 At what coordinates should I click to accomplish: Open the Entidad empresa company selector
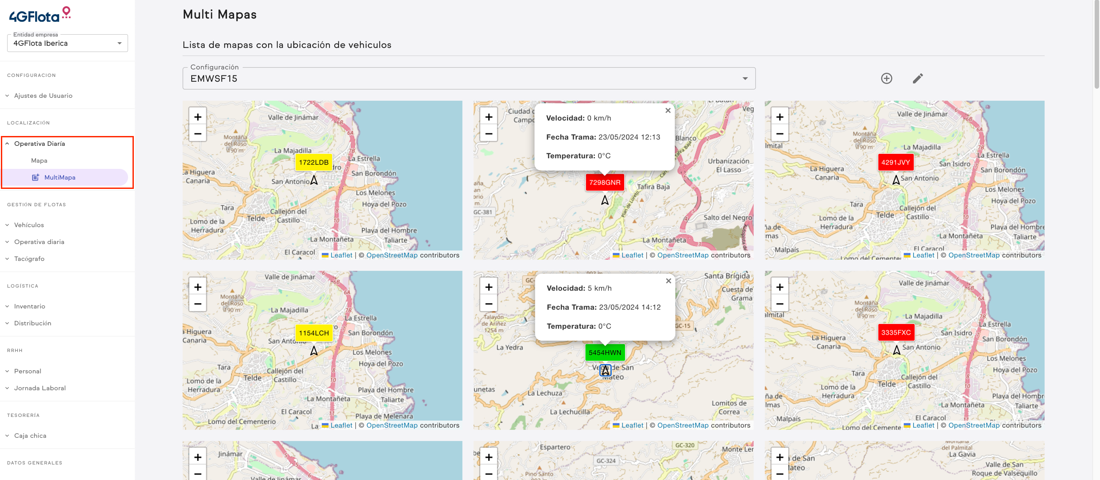click(67, 43)
